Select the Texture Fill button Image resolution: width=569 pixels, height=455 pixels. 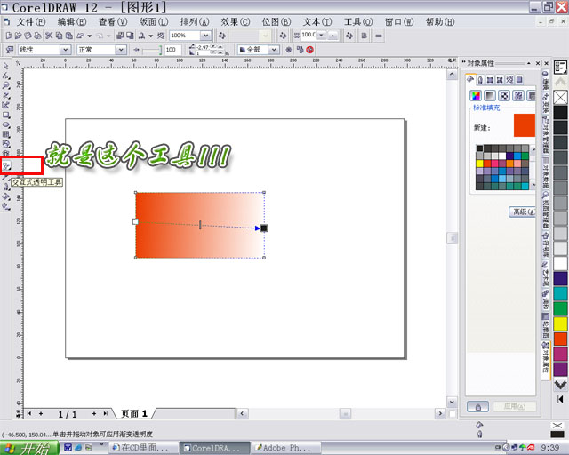[x=518, y=95]
